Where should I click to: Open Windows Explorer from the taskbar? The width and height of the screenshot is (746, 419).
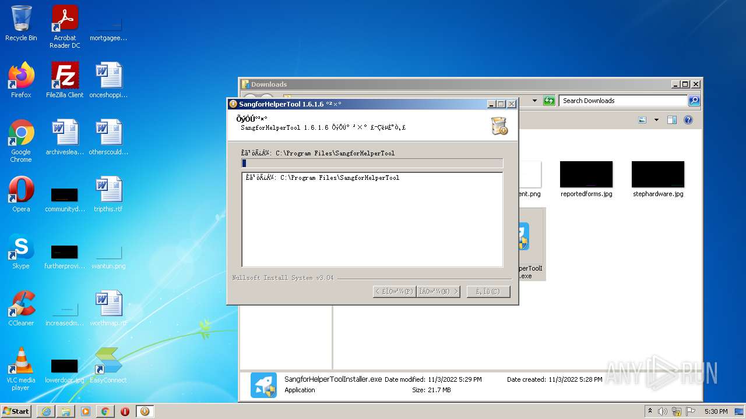66,411
